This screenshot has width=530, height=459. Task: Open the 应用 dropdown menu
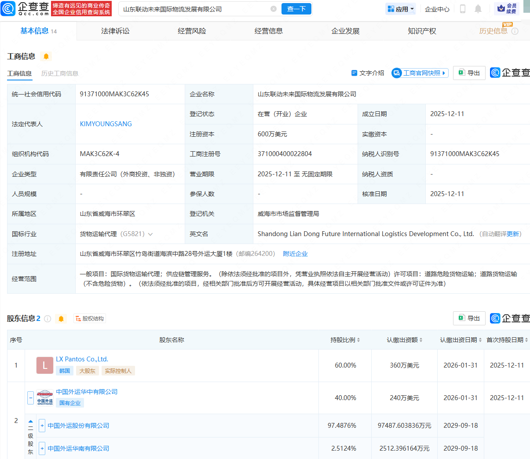click(x=400, y=9)
